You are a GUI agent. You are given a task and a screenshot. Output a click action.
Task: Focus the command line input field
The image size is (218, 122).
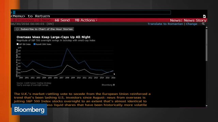coord(91,13)
